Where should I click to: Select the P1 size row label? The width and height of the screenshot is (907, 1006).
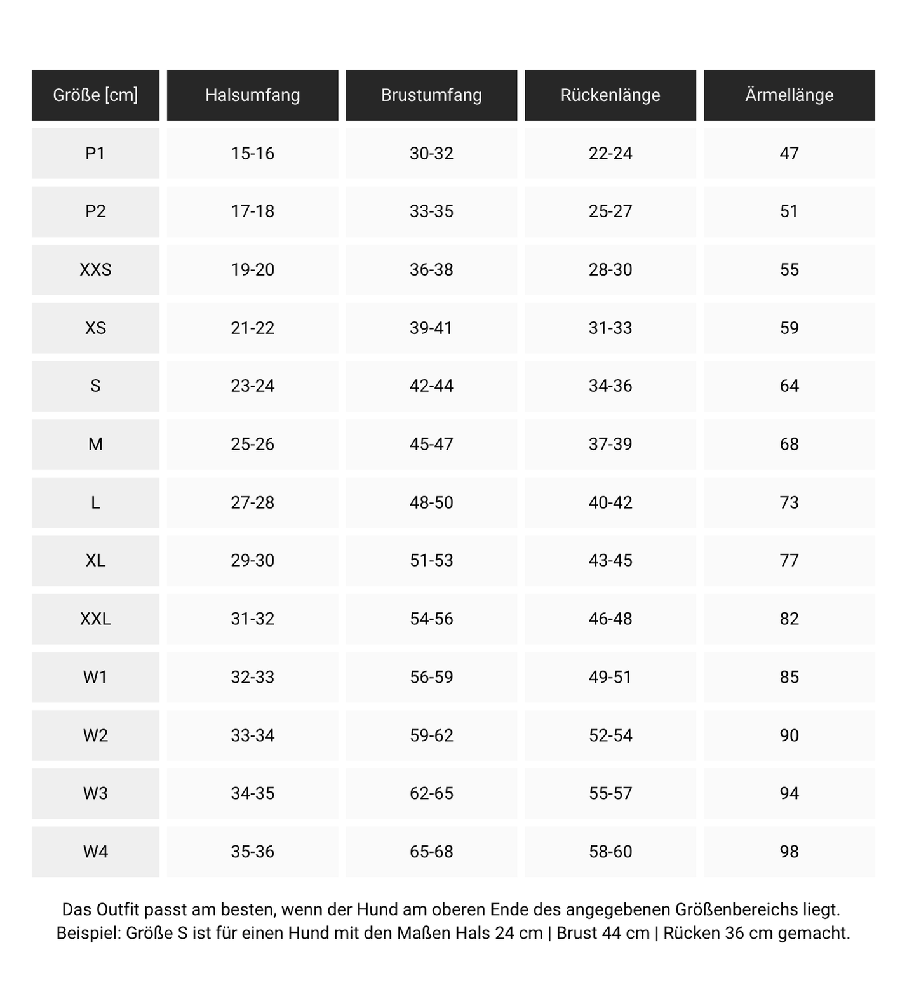coord(95,153)
